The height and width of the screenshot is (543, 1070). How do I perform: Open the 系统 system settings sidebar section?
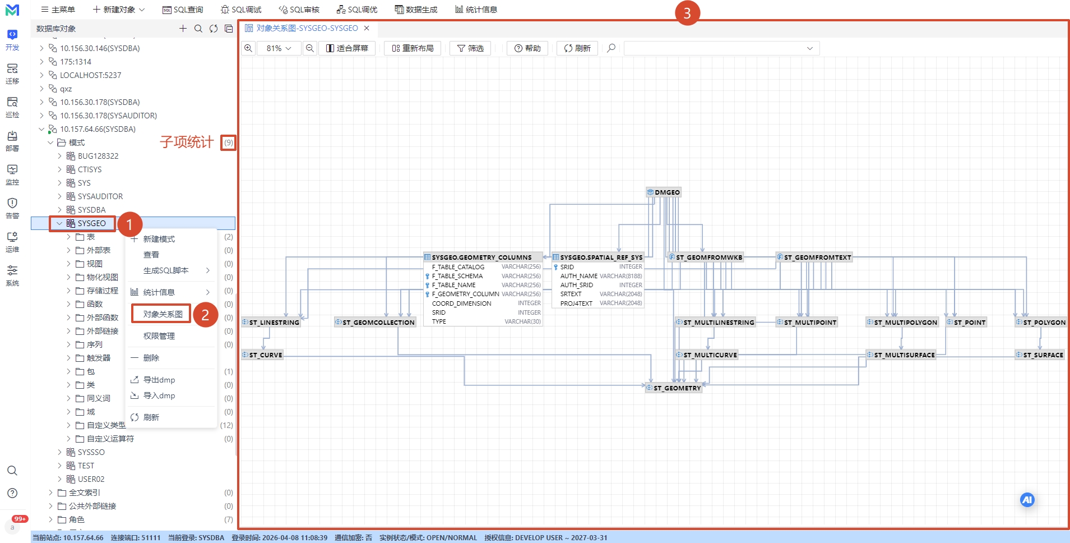[12, 276]
